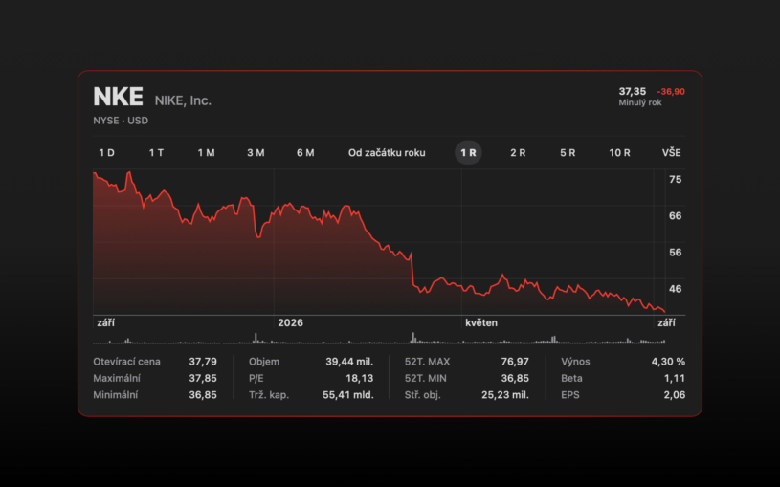780x487 pixels.
Task: Select the 10 R time range
Action: tap(619, 153)
